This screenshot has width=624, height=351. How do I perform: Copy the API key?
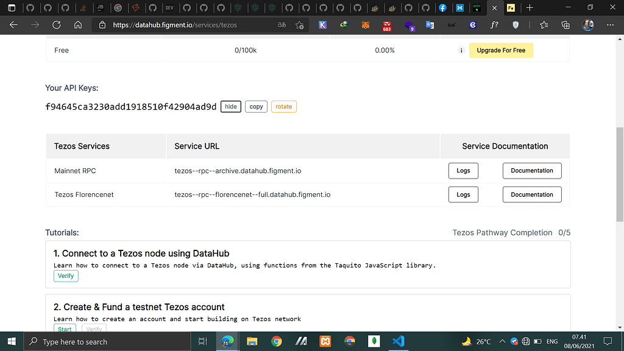click(256, 107)
